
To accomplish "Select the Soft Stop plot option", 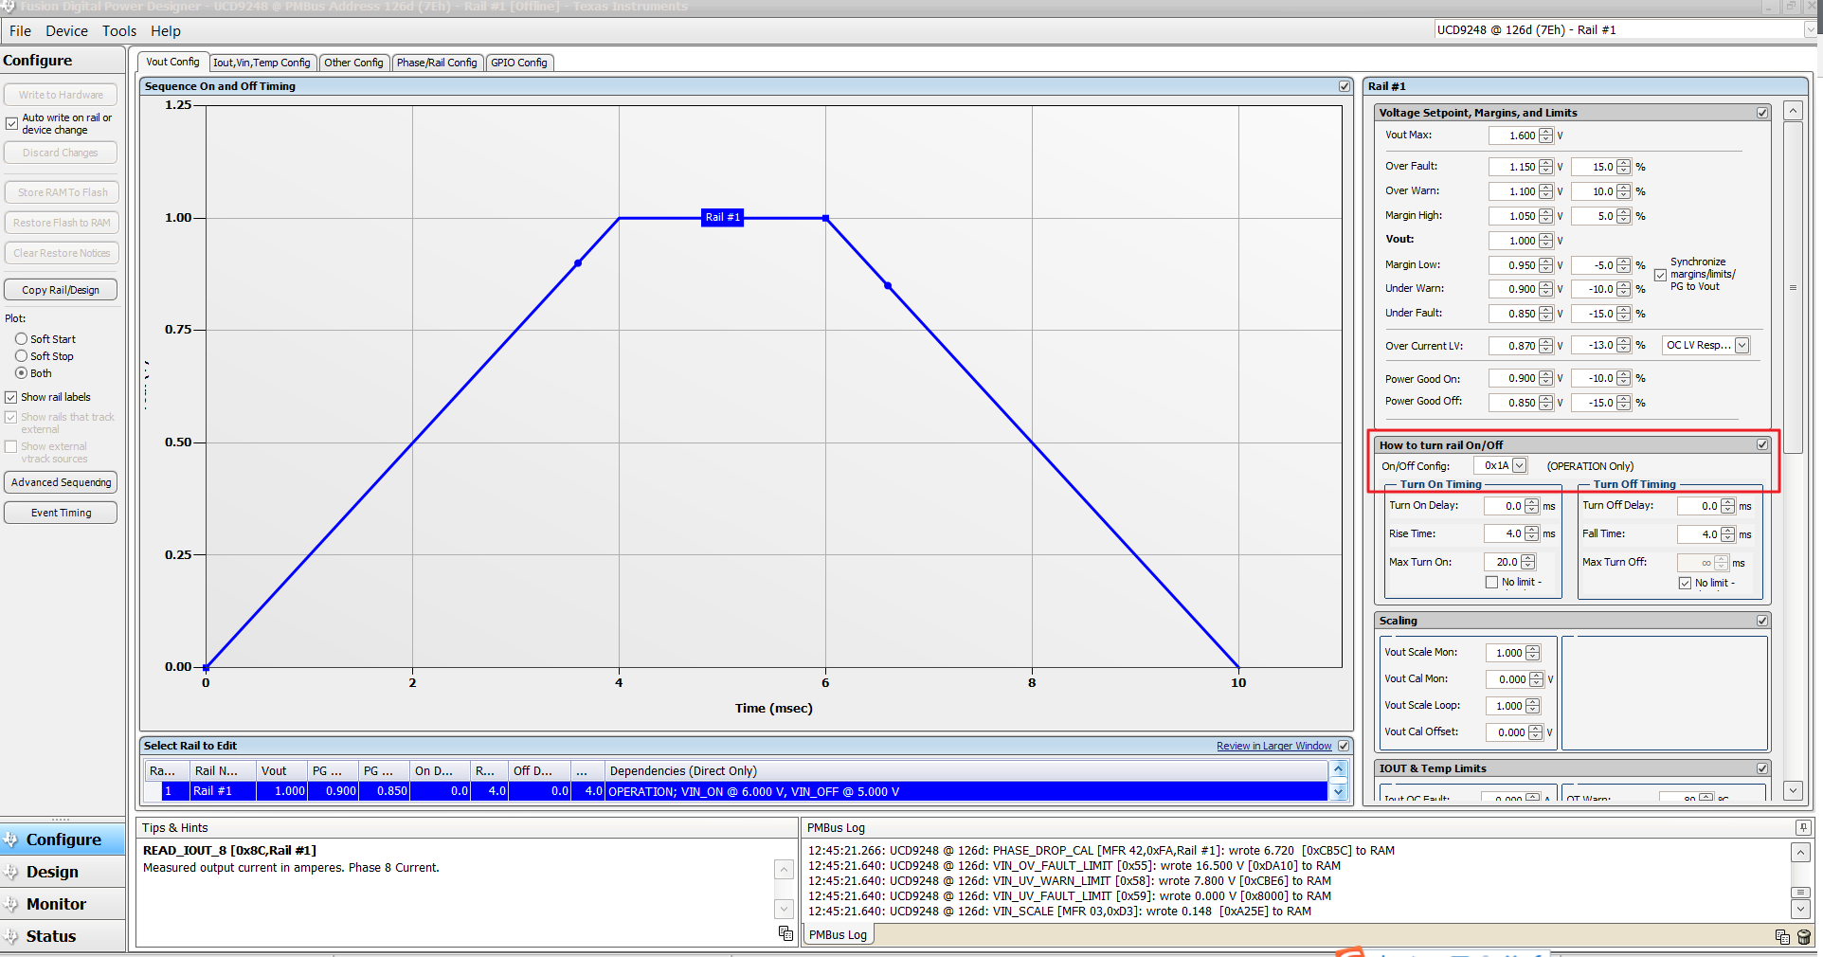I will 21,356.
